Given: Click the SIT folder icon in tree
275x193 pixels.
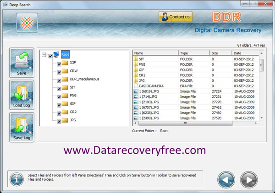Looking at the screenshot, I should [65, 87].
